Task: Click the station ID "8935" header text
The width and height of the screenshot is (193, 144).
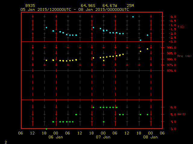Action: point(30,6)
